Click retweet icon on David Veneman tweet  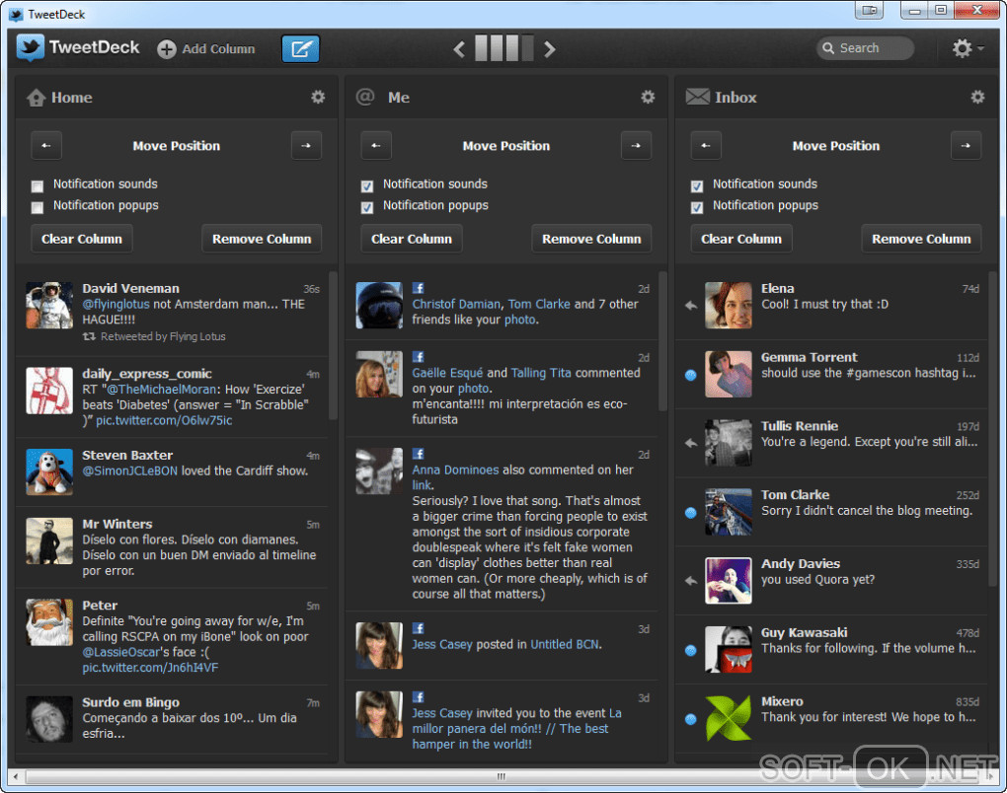tap(89, 336)
